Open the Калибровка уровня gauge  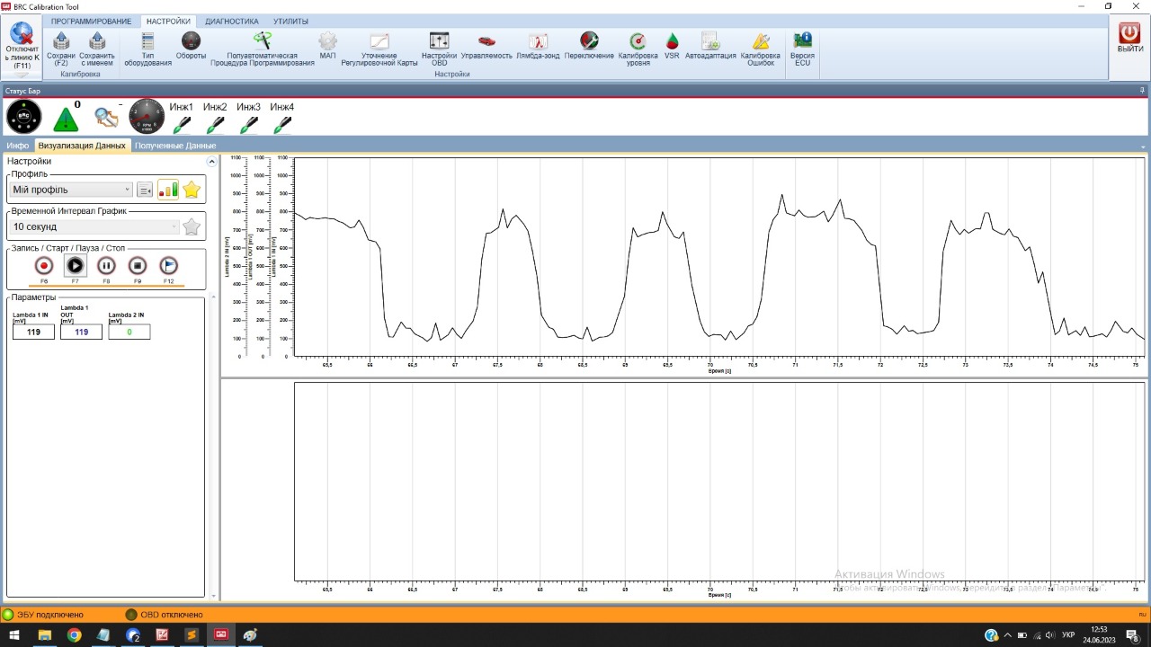[x=638, y=49]
